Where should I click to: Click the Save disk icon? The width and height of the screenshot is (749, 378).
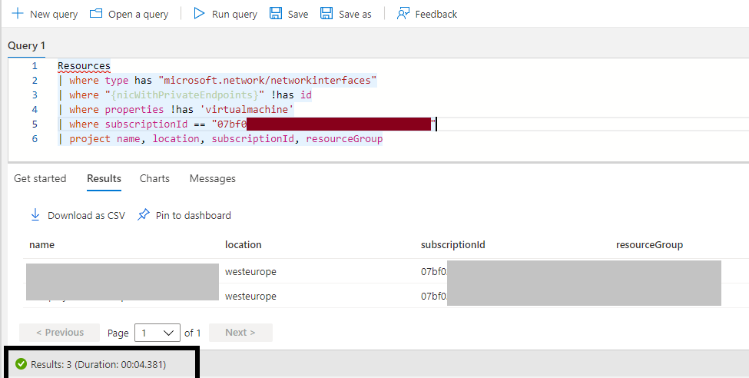276,14
